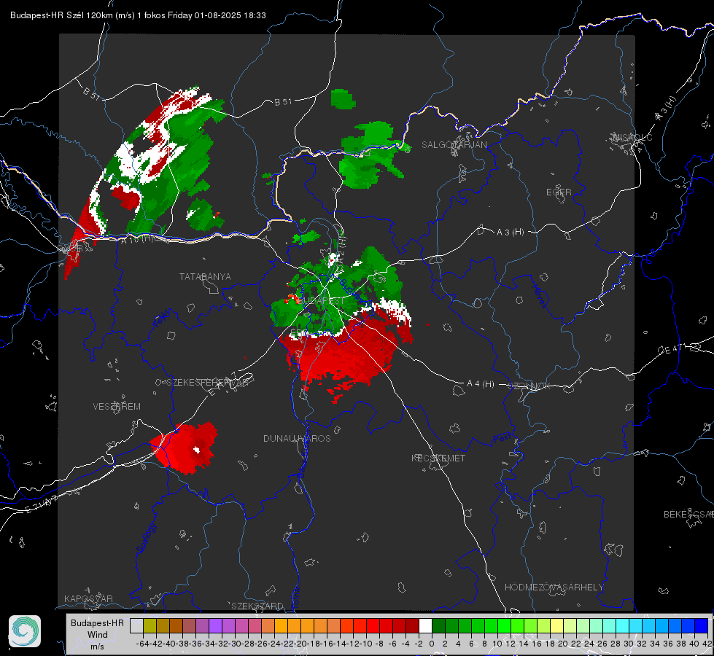Click the EGER city label

559,192
